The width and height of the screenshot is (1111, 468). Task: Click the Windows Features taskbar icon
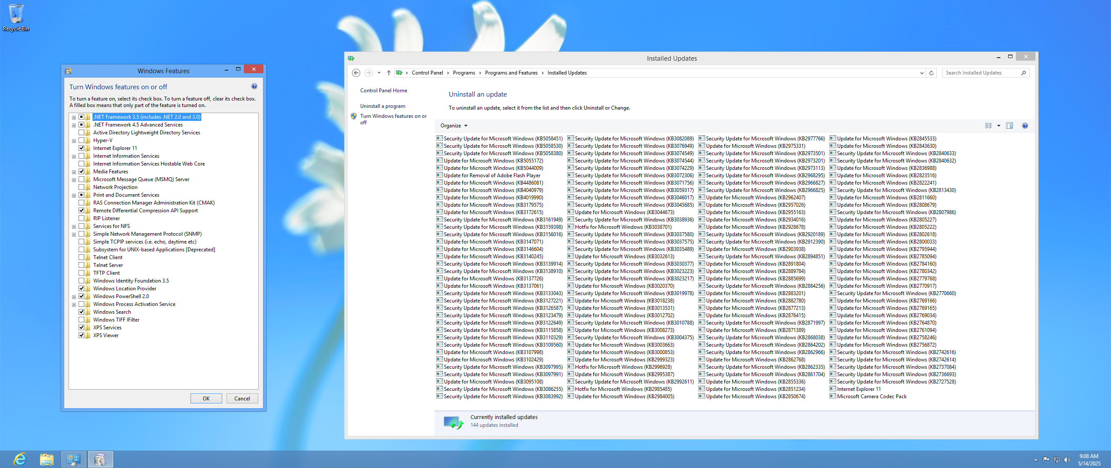tap(100, 459)
